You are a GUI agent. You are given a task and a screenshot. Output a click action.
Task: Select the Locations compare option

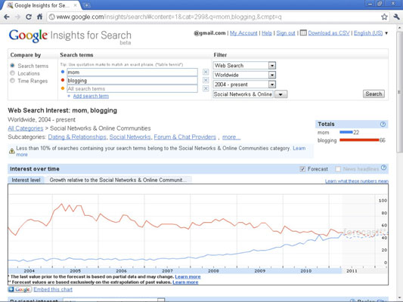coord(12,73)
